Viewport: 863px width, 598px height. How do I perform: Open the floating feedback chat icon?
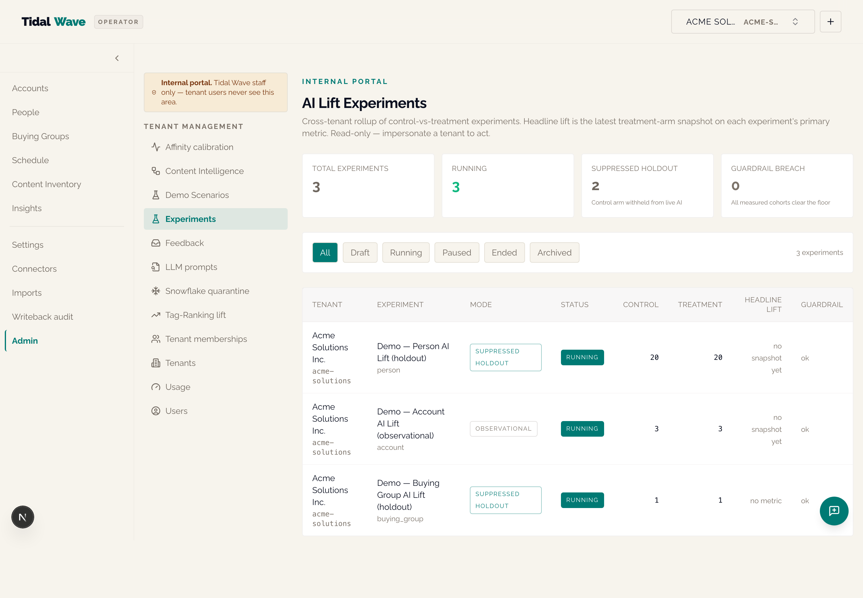[x=834, y=511]
